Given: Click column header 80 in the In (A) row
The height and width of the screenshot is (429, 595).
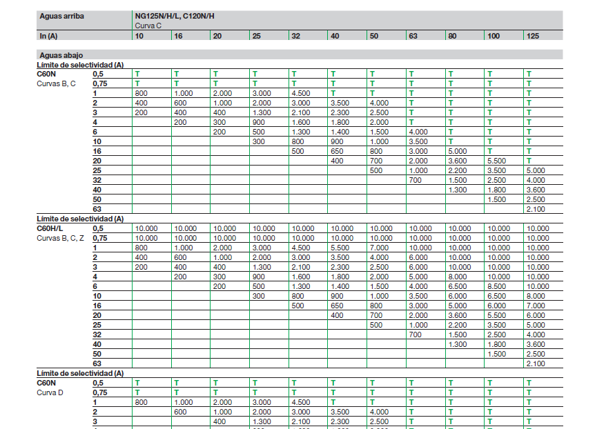Looking at the screenshot, I should coord(452,35).
